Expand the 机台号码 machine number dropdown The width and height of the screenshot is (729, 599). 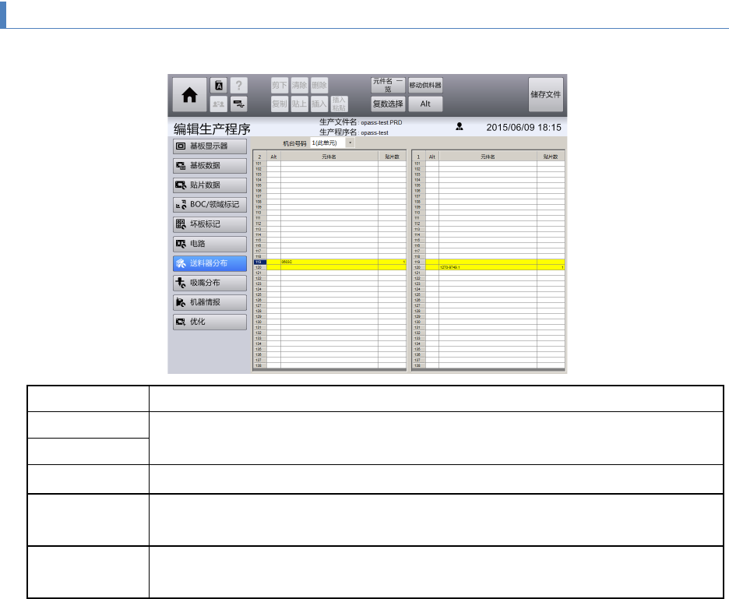click(x=350, y=143)
